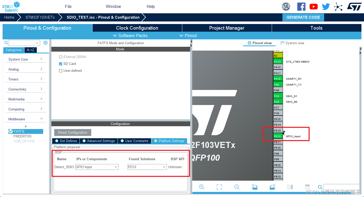Go to the Home breadcrumb
Image resolution: width=364 pixels, height=197 pixels.
click(9, 17)
